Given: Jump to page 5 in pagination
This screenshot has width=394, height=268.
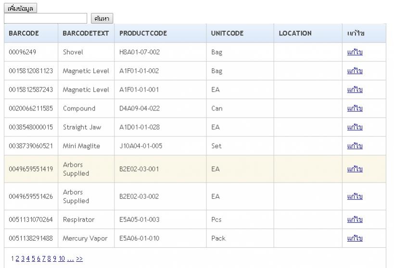Looking at the screenshot, I should (33, 259).
